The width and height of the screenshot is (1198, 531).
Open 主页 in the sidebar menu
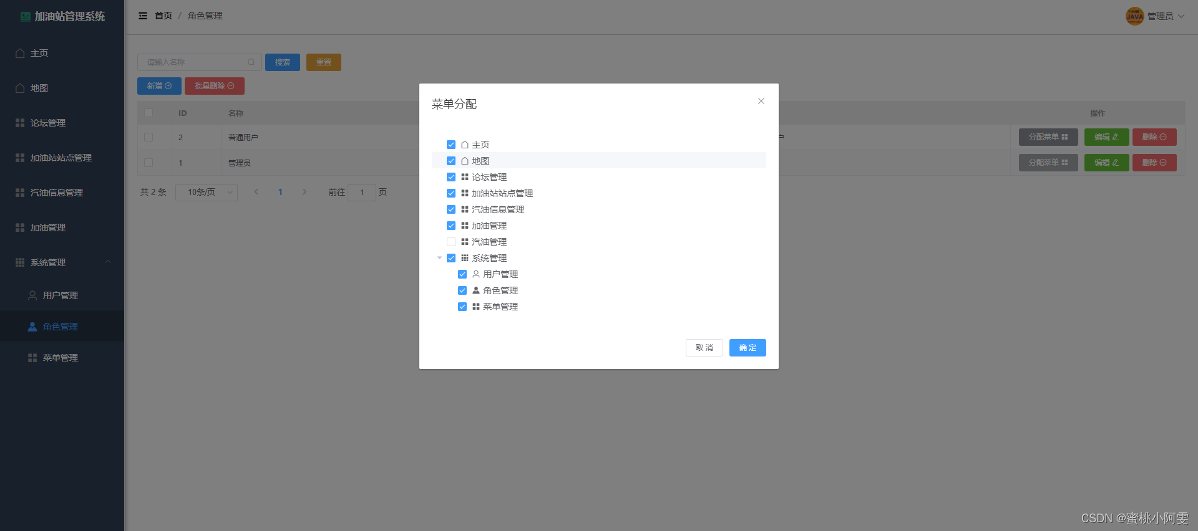click(x=62, y=53)
